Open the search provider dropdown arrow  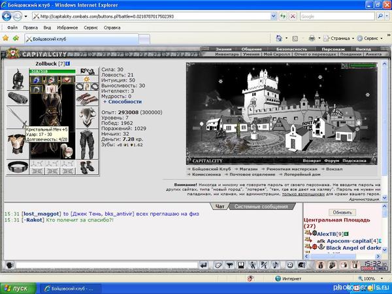click(x=387, y=16)
